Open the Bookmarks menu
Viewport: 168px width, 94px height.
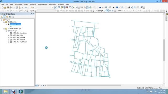[19, 4]
